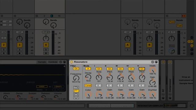Click Return B activator button
Image resolution: width=196 pixels, height=110 pixels.
point(149,45)
